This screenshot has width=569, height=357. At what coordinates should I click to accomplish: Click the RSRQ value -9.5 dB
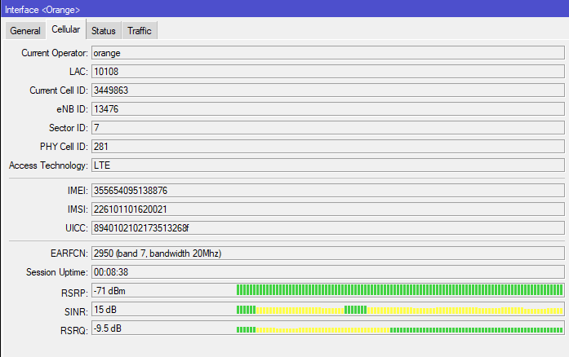(108, 328)
